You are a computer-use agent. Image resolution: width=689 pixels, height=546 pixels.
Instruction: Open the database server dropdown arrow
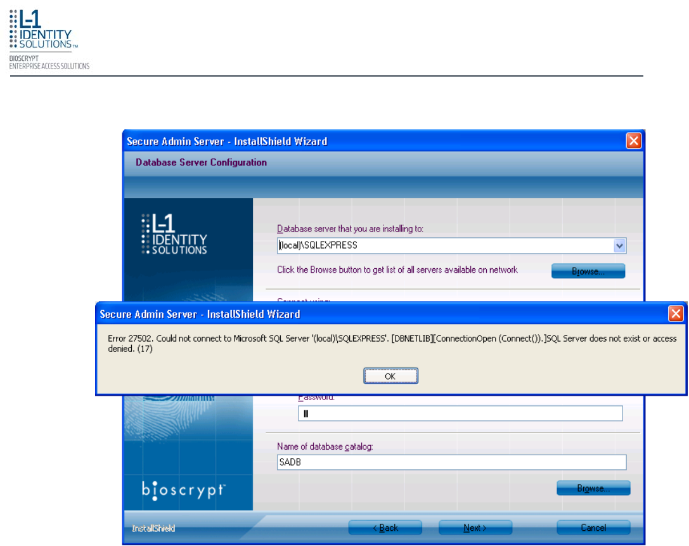619,246
